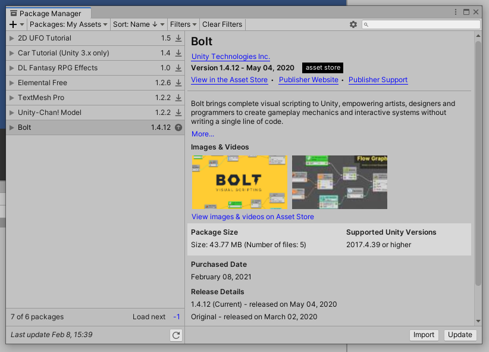
Task: Open the Sort: Name dropdown
Action: [x=139, y=24]
